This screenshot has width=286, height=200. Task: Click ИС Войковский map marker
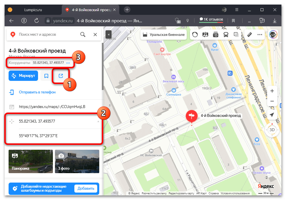point(151,151)
